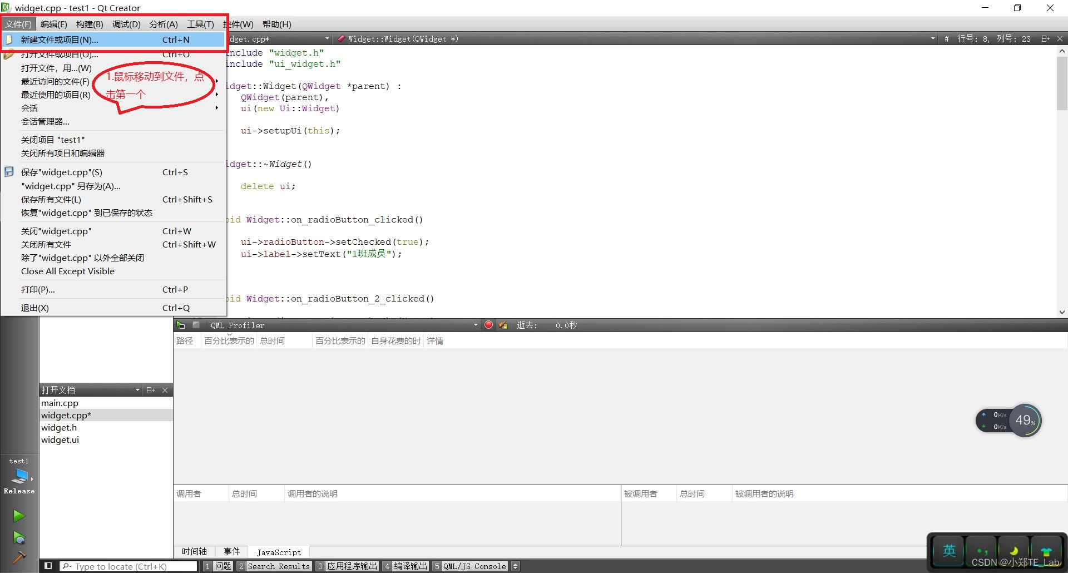Open the Application Output pane

(x=347, y=566)
